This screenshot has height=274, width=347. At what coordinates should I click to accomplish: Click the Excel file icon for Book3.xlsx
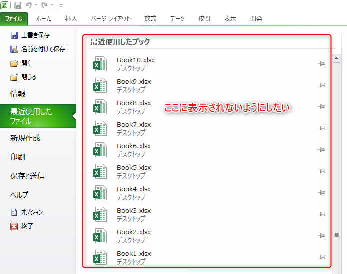click(100, 214)
